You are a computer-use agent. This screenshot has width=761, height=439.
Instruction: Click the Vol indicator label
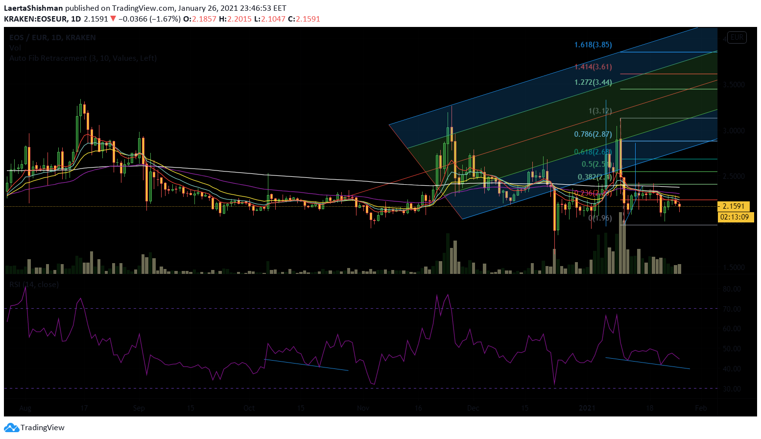pyautogui.click(x=15, y=48)
